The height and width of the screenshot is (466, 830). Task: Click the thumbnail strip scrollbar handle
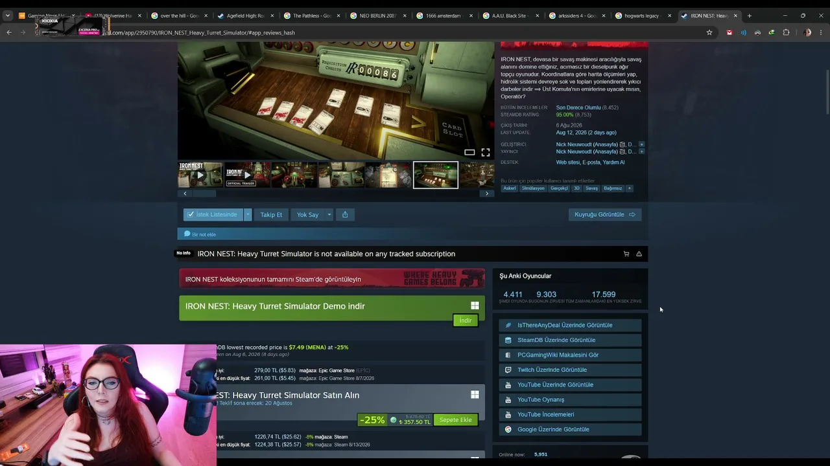[x=205, y=194]
